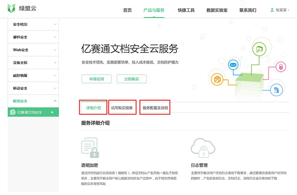Viewport: 297px width, 195px height.
Task: Open 数据实验室 in top navigation
Action: 217,10
